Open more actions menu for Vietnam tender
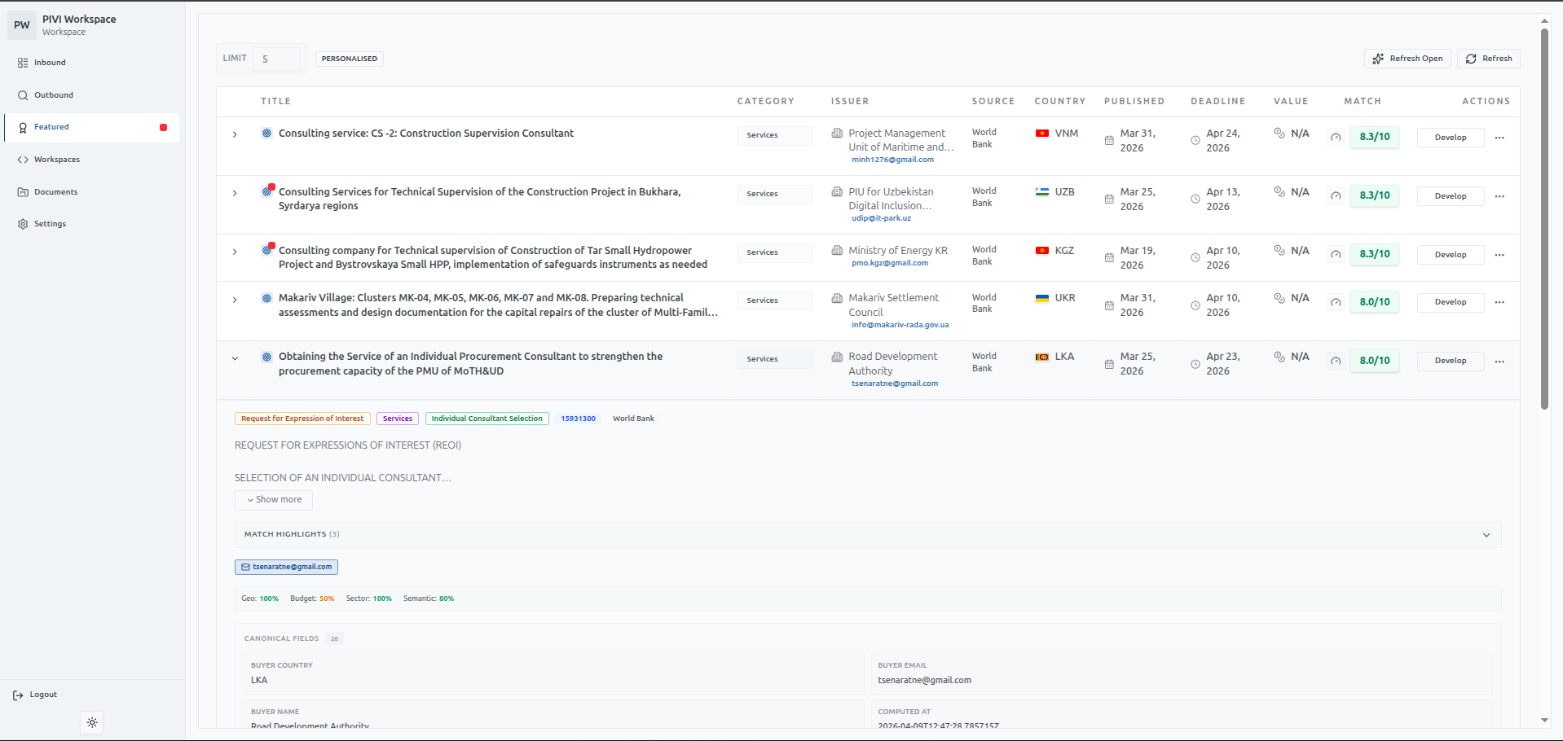 click(x=1499, y=138)
